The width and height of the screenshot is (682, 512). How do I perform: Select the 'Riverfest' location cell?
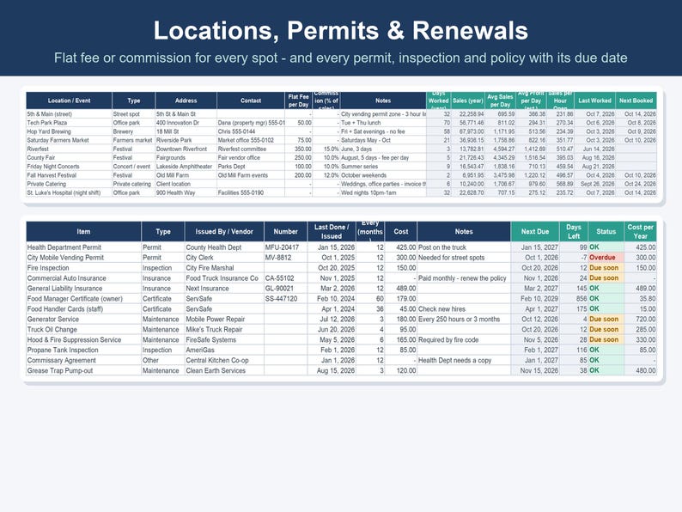(x=69, y=149)
